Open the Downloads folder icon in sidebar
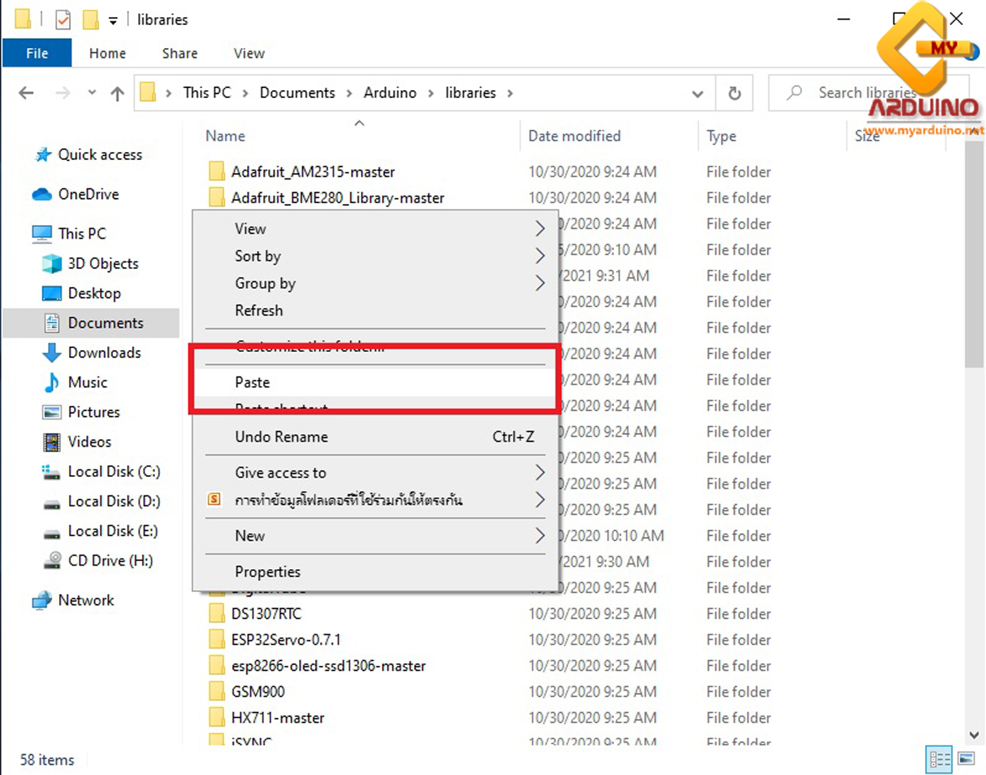986x775 pixels. (x=51, y=353)
